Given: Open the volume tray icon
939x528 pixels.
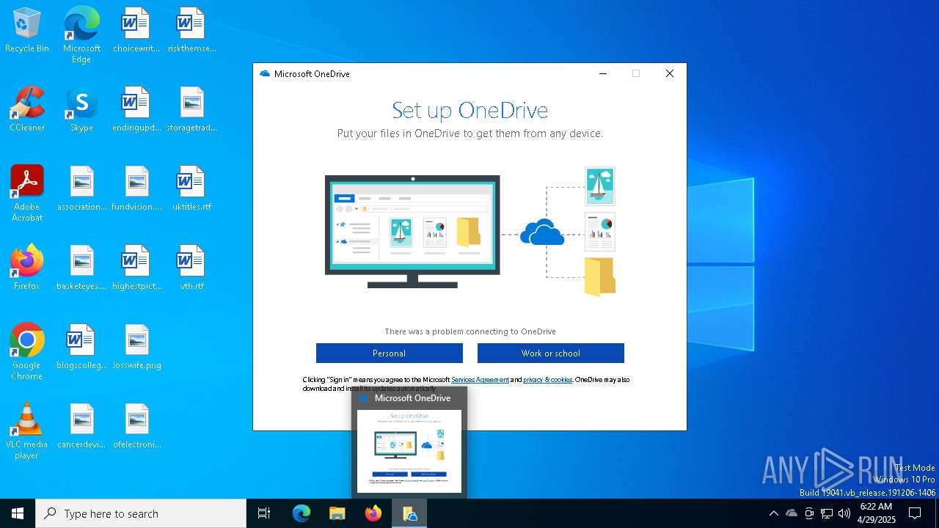Looking at the screenshot, I should pyautogui.click(x=844, y=513).
